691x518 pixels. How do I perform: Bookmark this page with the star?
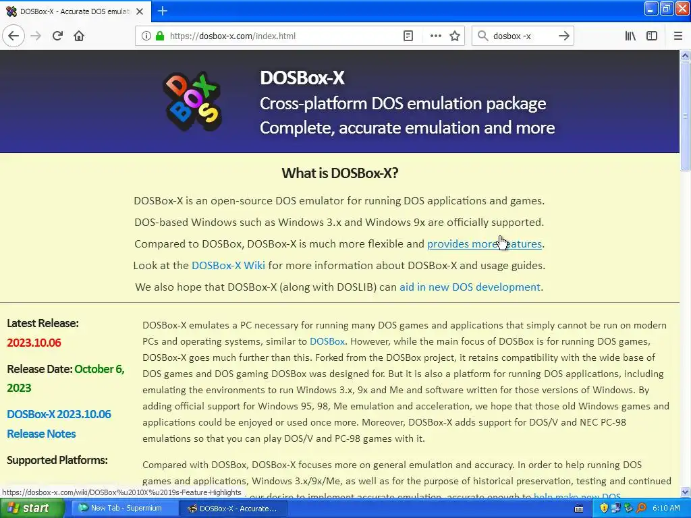pyautogui.click(x=455, y=36)
